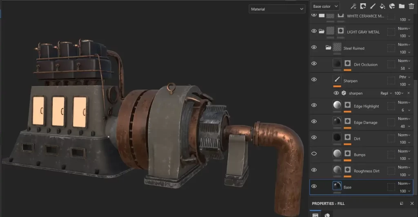Screen dimensions: 418x217
Task: Click the mask icon on Dirt Occlusion layer
Action: 348,64
